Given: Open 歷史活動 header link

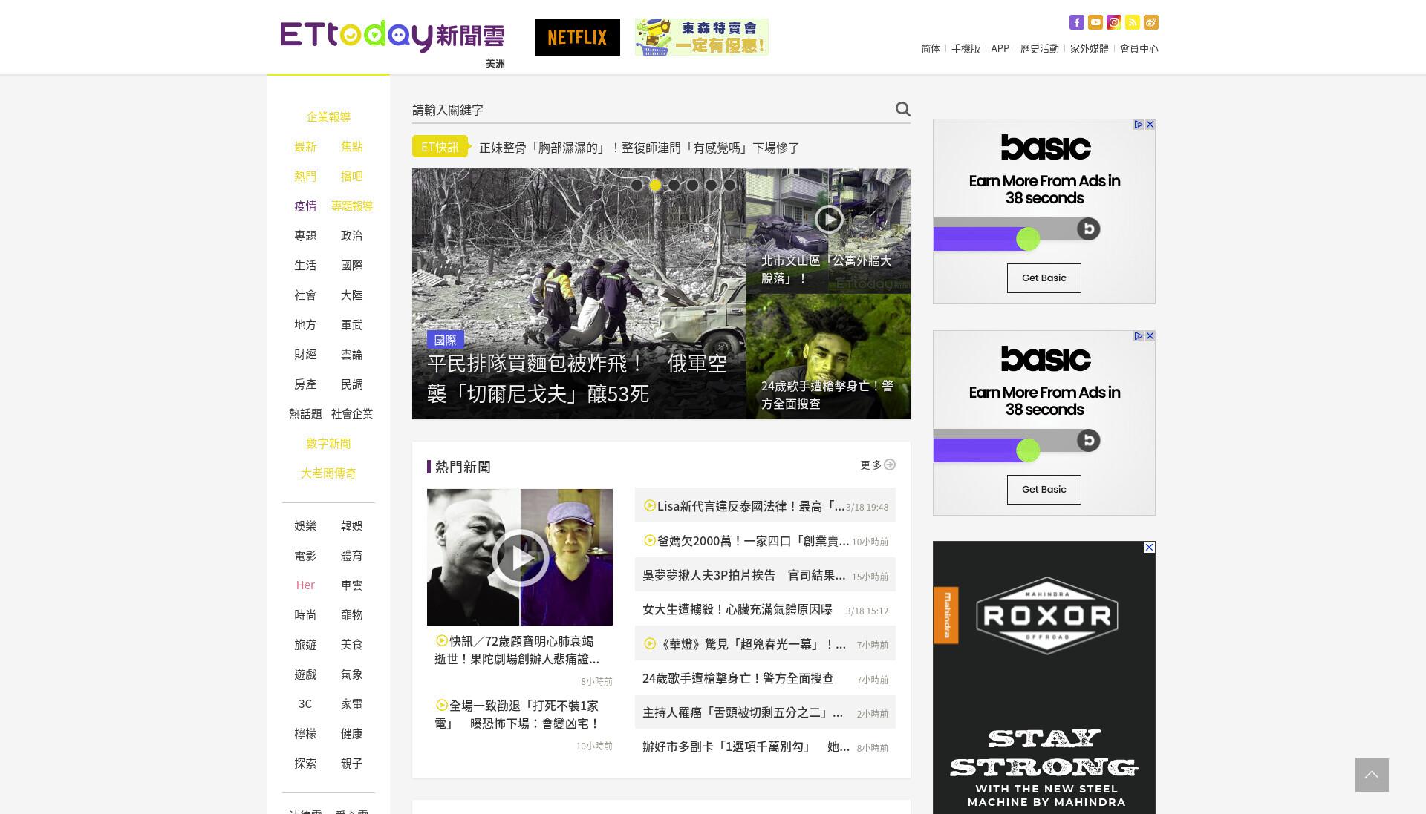Looking at the screenshot, I should click(1039, 49).
